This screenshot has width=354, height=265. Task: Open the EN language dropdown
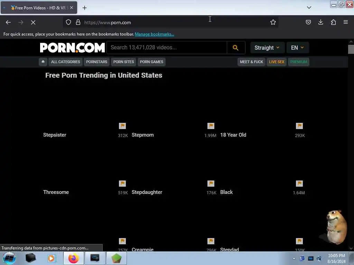coord(298,48)
